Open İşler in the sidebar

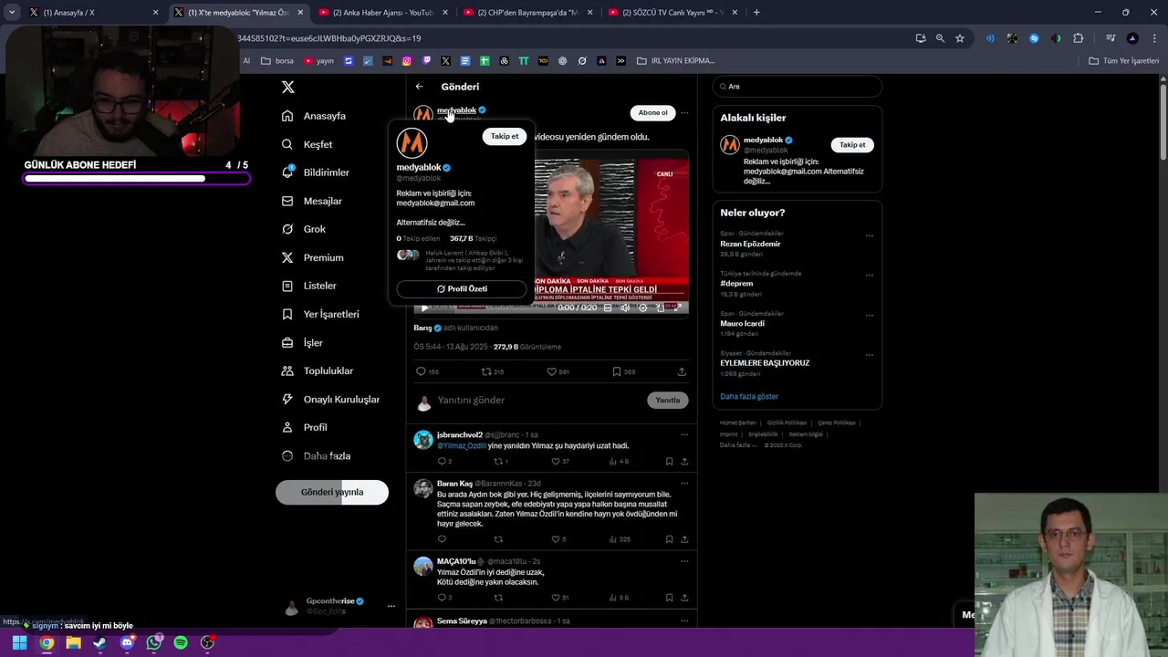[x=302, y=342]
